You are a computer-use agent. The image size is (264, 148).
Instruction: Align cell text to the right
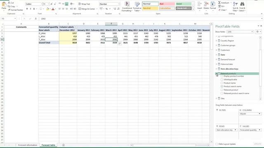tap(67, 9)
